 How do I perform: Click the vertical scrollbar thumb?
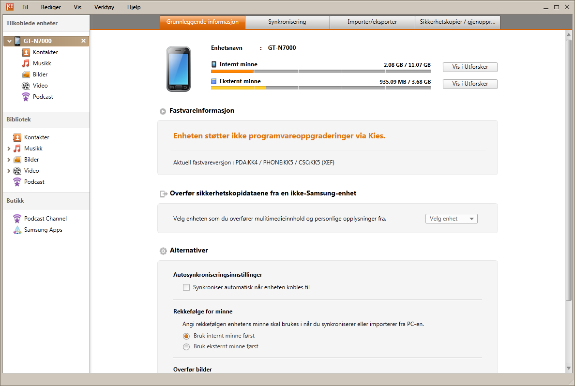(x=569, y=170)
